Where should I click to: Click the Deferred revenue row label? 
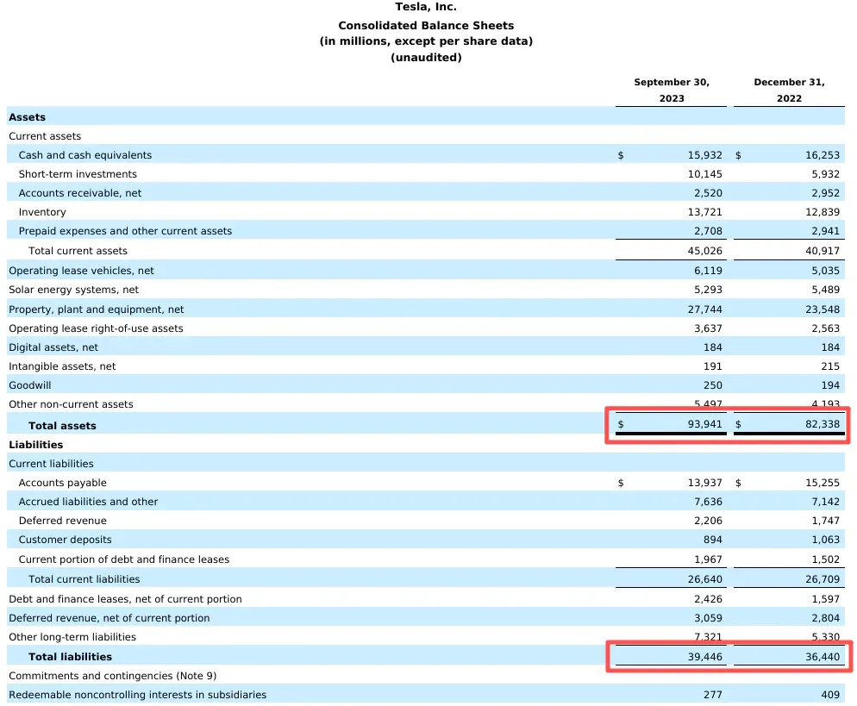tap(62, 521)
